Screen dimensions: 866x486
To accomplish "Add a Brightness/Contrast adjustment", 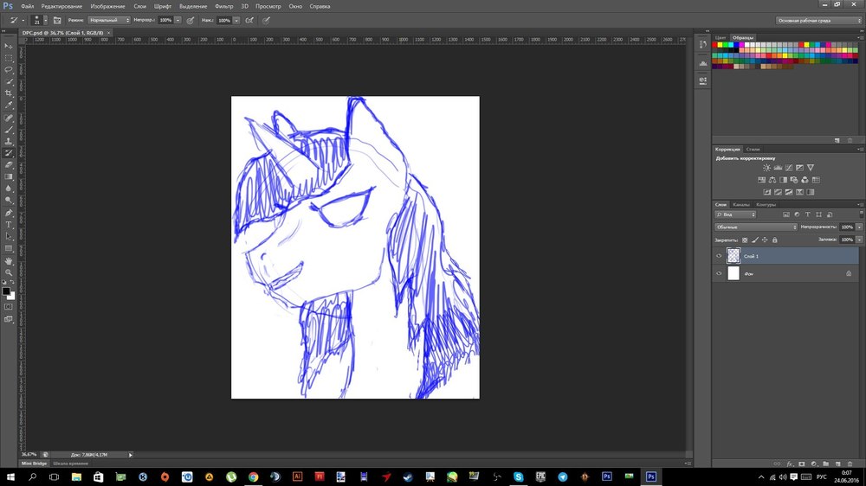I will point(766,168).
